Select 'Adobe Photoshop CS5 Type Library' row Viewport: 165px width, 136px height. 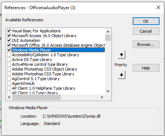[x=43, y=74]
